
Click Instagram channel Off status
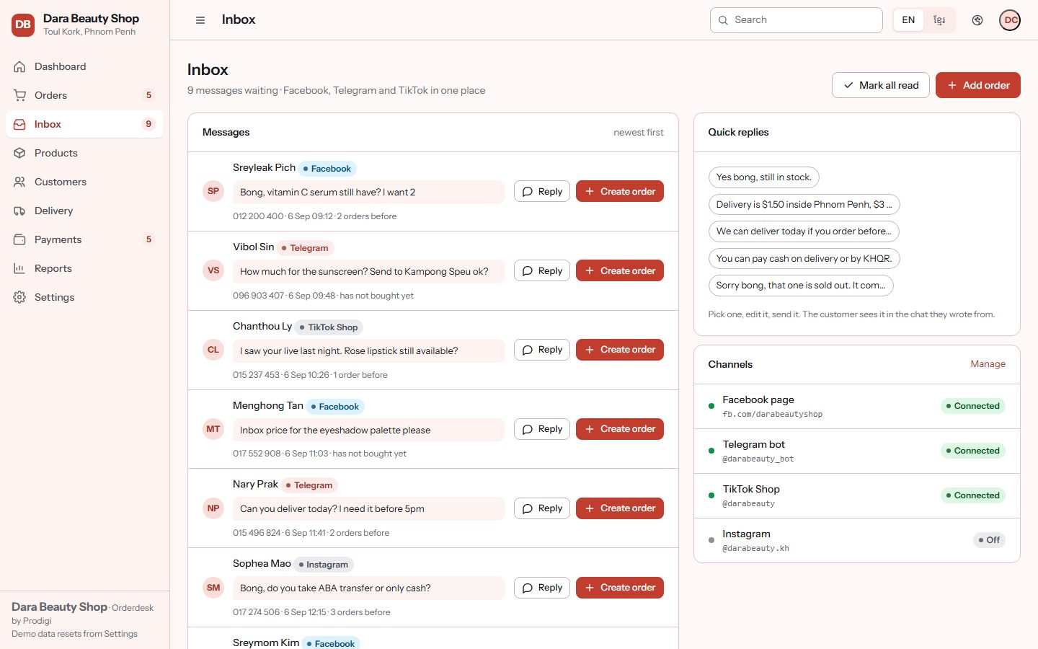[x=989, y=540]
